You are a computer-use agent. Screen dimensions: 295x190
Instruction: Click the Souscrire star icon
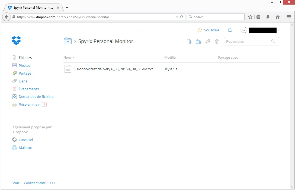click(200, 30)
